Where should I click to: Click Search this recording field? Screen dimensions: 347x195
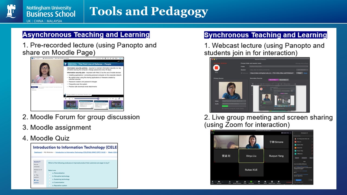pyautogui.click(x=47, y=84)
